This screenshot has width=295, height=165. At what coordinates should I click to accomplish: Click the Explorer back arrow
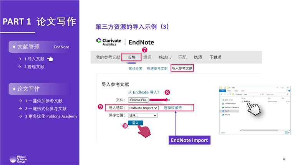(x=222, y=94)
